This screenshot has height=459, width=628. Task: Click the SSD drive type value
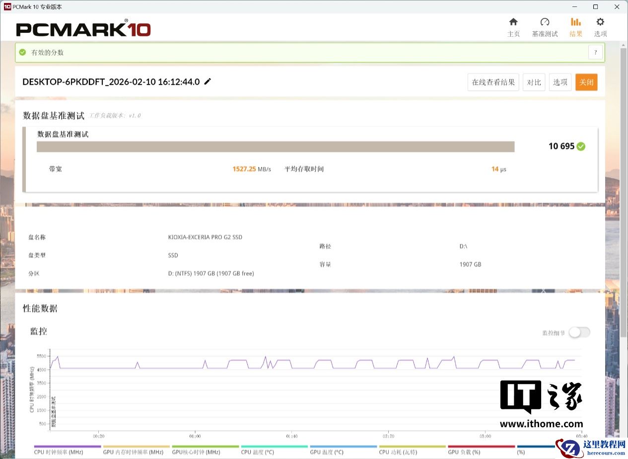173,255
